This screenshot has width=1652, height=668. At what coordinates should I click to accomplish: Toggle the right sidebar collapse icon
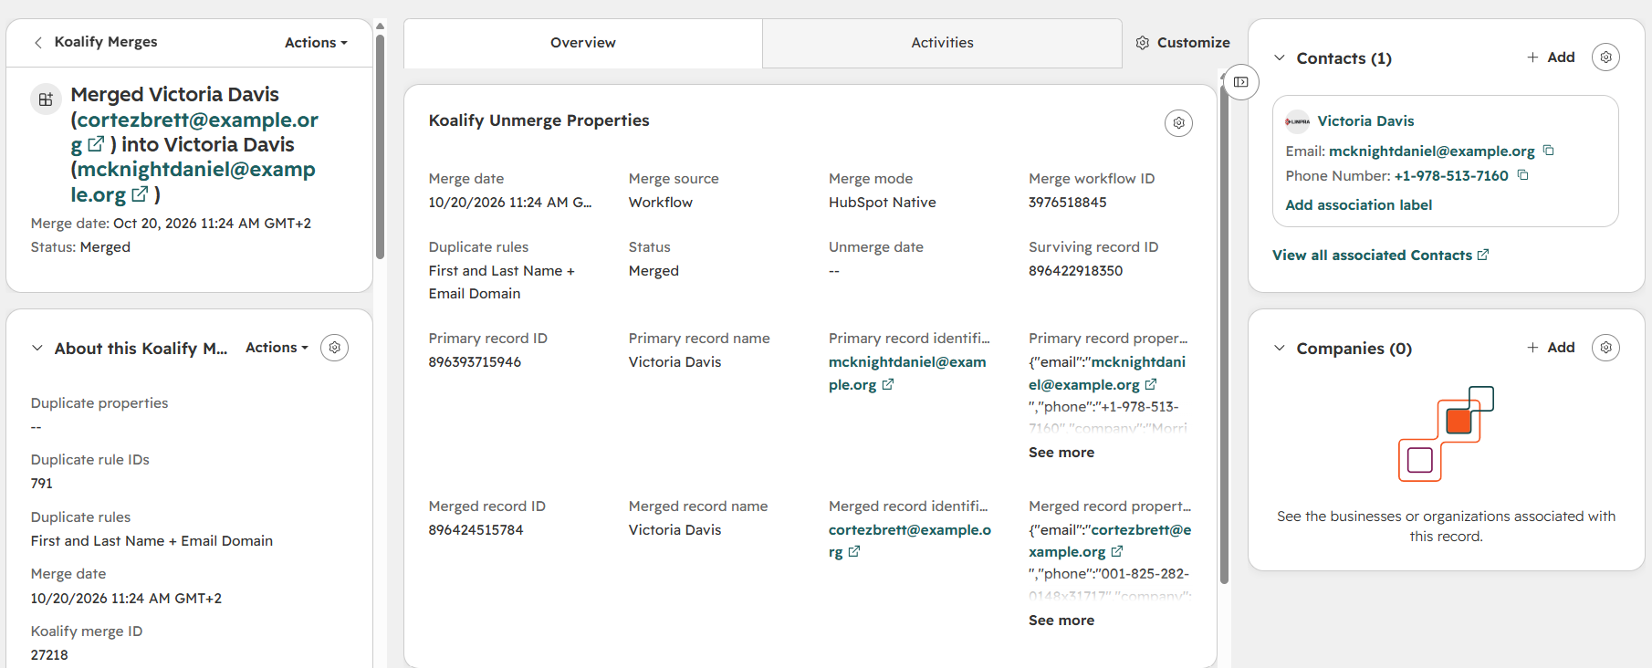1241,82
